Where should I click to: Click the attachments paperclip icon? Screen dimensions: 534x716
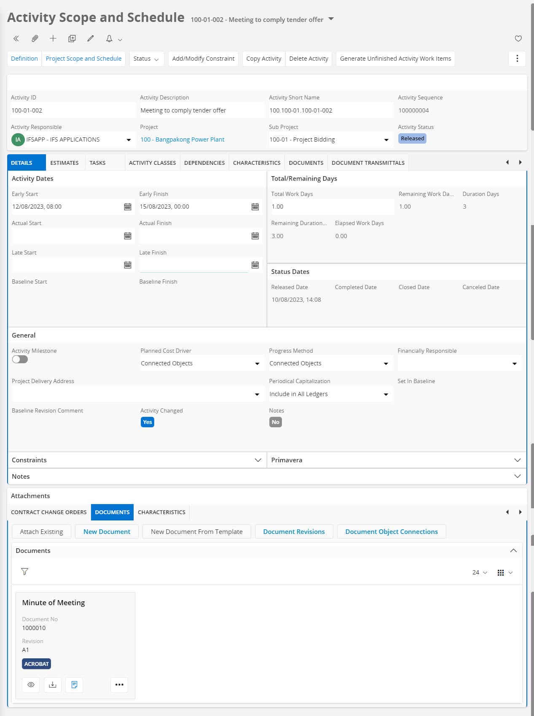tap(35, 39)
